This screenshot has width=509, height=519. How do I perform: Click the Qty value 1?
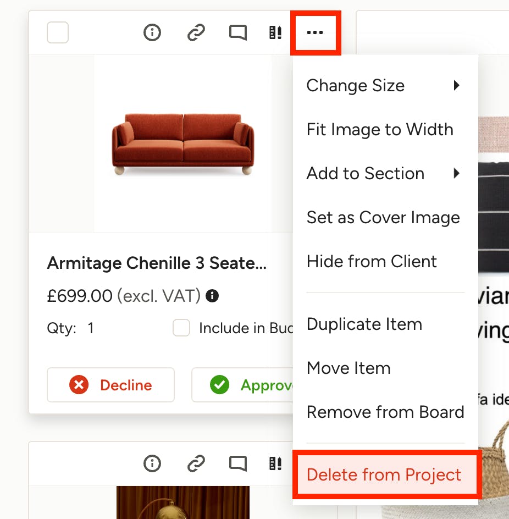pos(91,328)
